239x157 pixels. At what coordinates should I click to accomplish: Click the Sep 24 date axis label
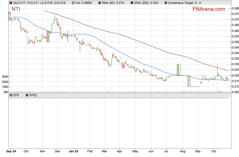[11, 152]
